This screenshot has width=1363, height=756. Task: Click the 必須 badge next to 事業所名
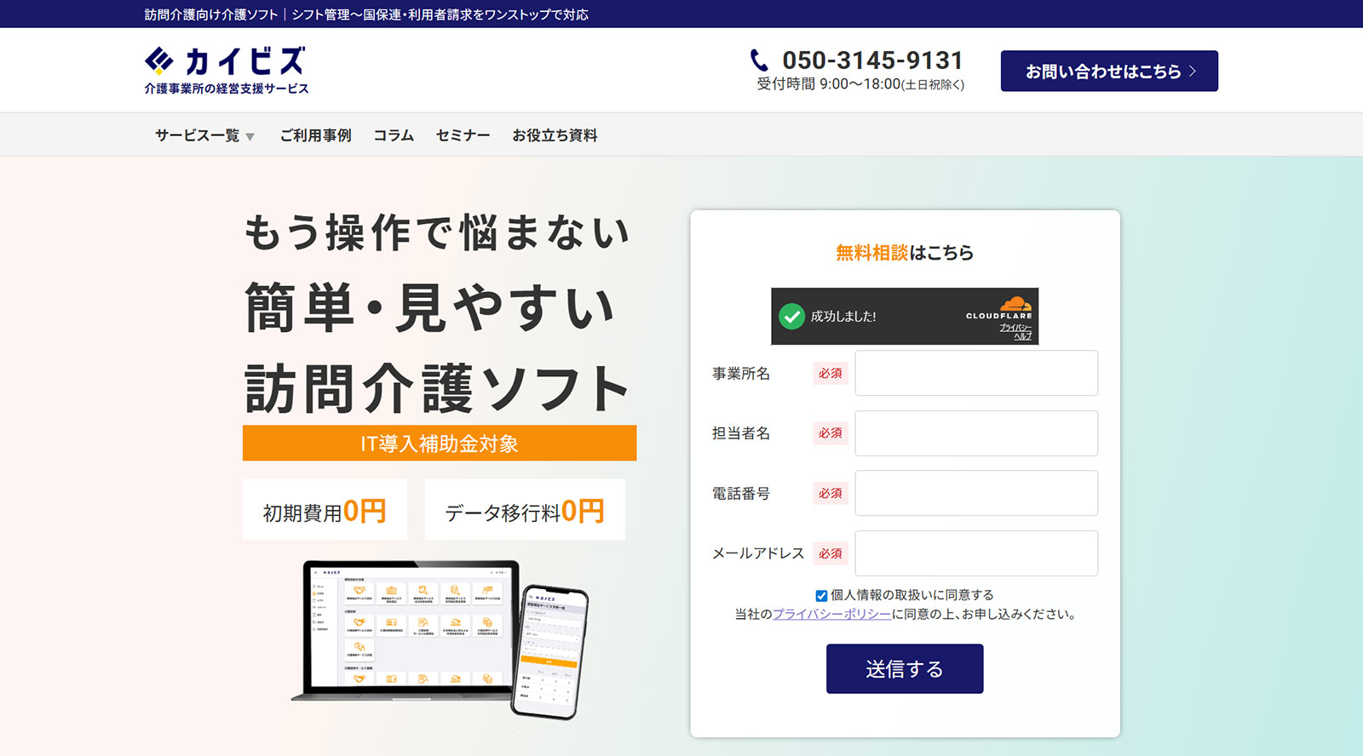tap(831, 373)
